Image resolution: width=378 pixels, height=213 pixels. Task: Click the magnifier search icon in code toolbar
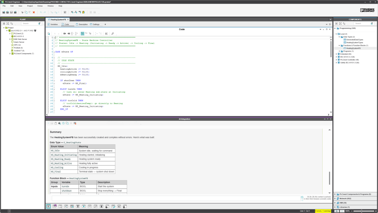point(113,34)
